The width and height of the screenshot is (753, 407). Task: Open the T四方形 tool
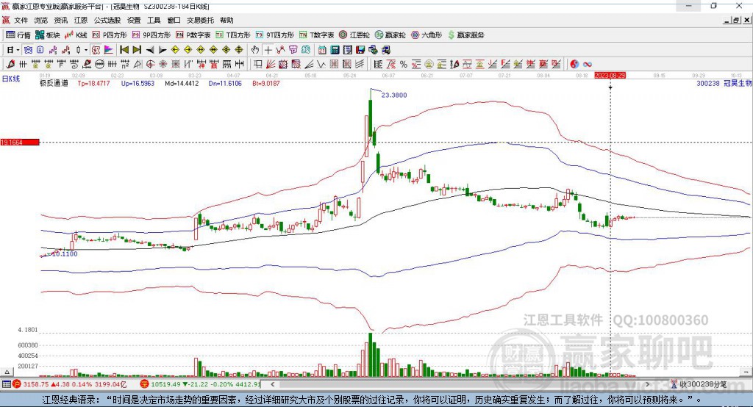(x=233, y=35)
